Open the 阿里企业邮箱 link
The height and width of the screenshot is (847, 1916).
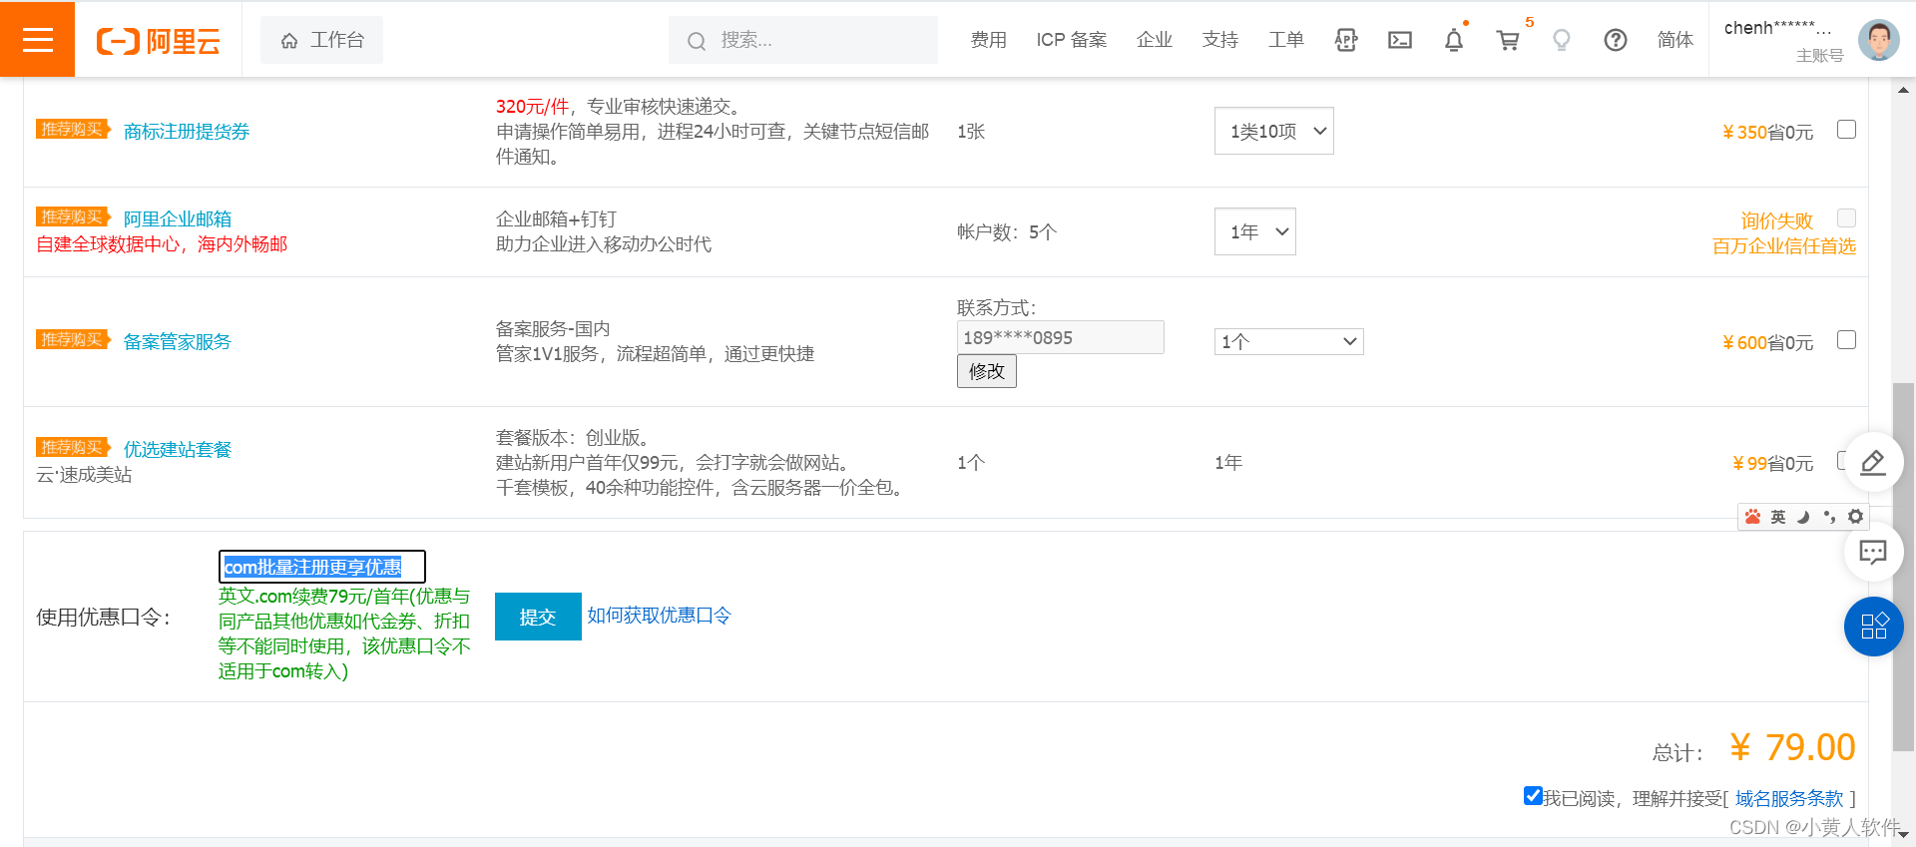tap(178, 218)
